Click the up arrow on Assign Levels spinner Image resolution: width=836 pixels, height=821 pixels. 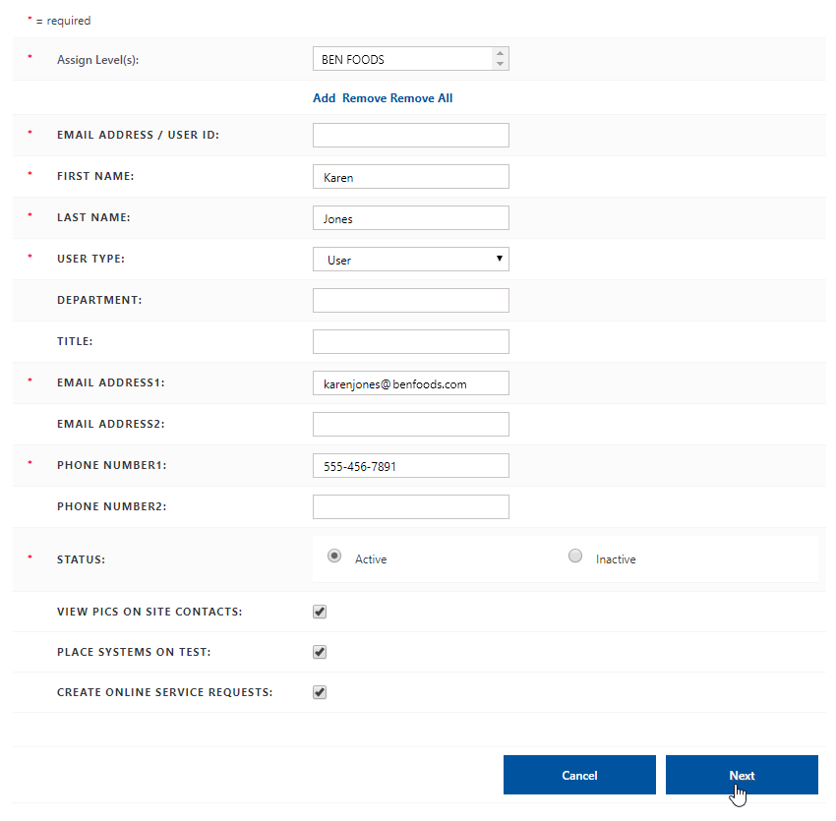(501, 53)
